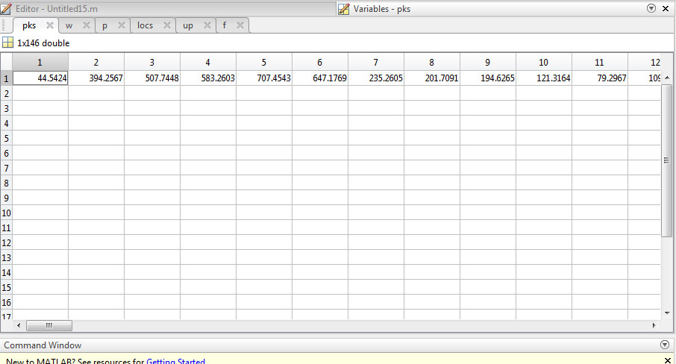The image size is (676, 364).
Task: Click the vertical scrollbar thumb
Action: (x=666, y=160)
